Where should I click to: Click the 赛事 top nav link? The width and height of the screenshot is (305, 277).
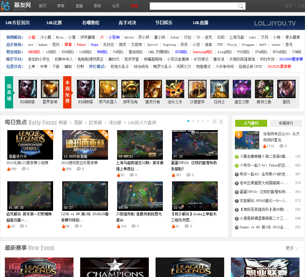pyautogui.click(x=61, y=6)
